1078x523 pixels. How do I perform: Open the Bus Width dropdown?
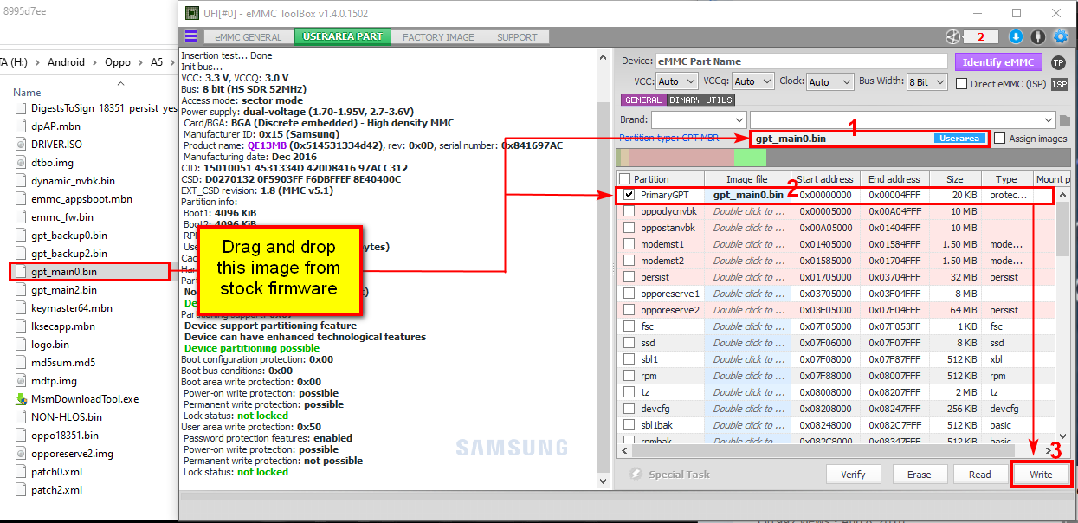(x=929, y=81)
